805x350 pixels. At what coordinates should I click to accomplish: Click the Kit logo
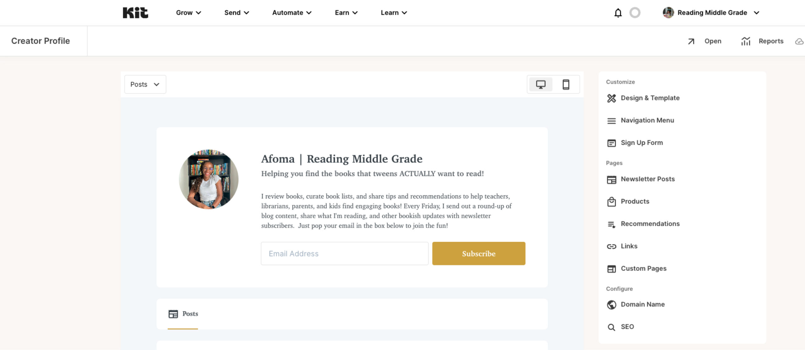135,13
